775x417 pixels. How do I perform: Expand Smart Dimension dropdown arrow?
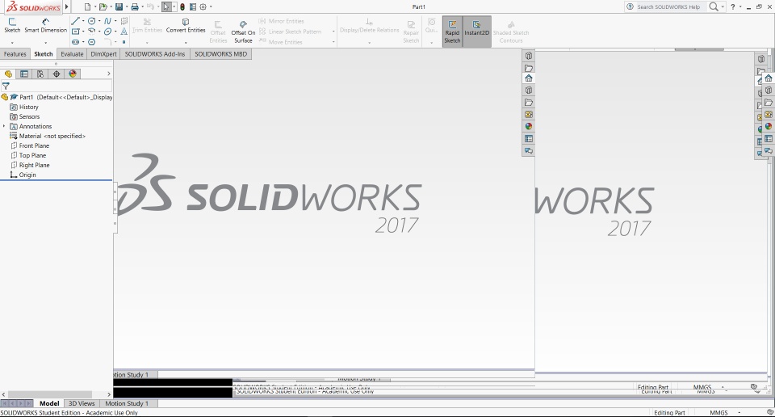point(45,43)
